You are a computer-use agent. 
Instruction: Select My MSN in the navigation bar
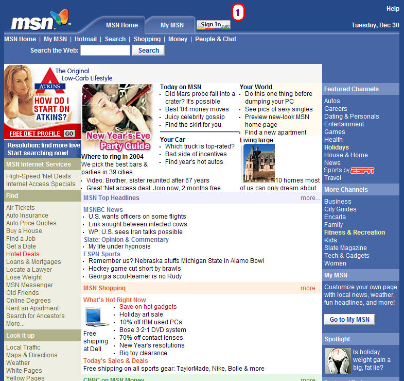pos(55,39)
